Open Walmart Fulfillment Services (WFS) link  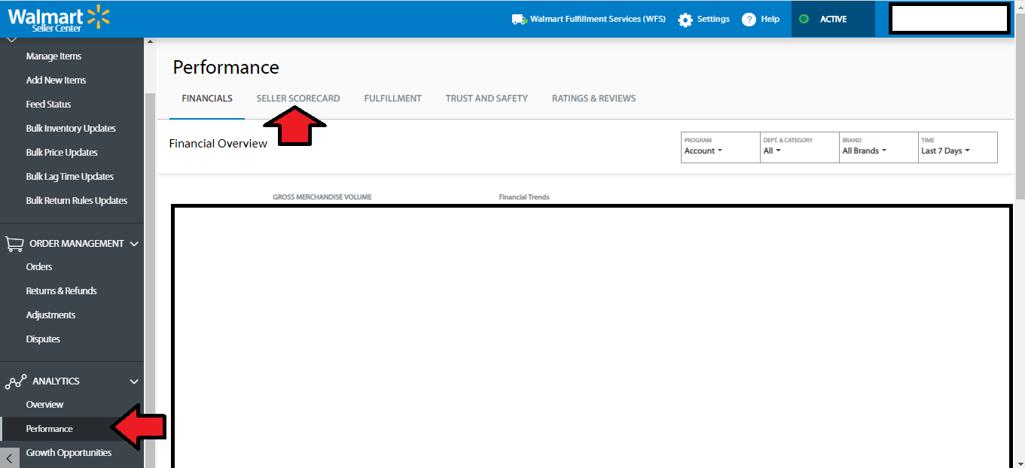pyautogui.click(x=598, y=20)
